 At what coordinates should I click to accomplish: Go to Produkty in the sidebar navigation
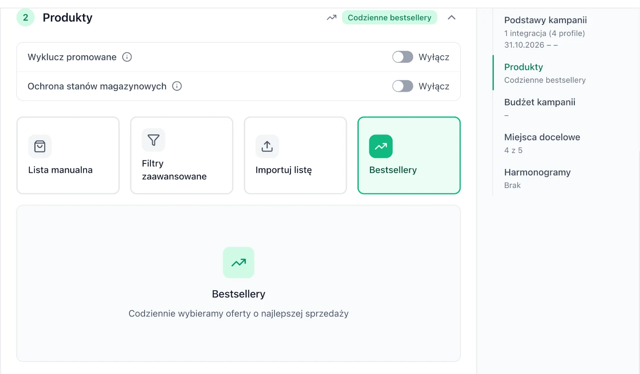pos(524,67)
